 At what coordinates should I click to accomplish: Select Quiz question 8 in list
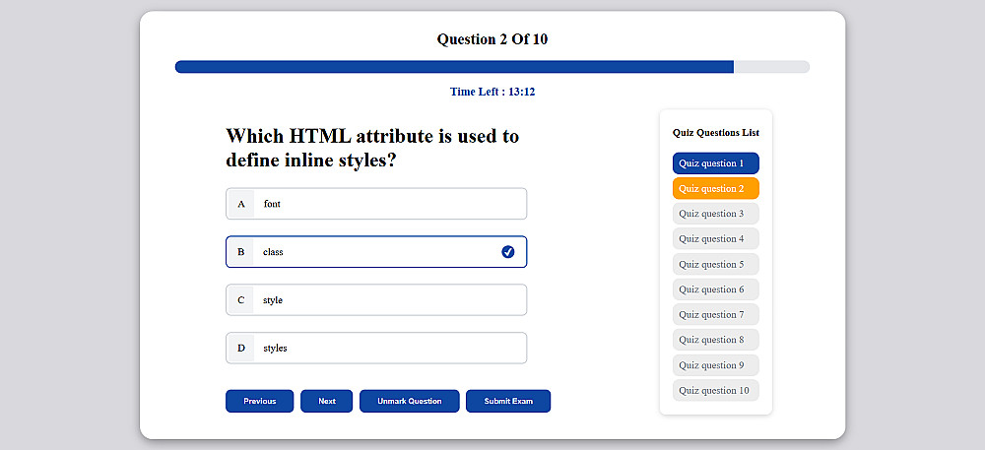click(715, 340)
